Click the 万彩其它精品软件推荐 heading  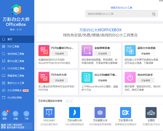coord(50,101)
